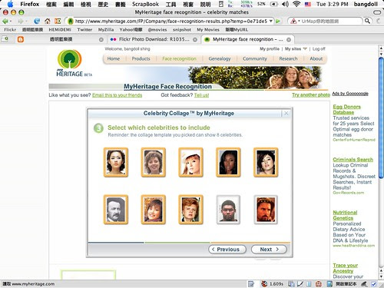This screenshot has height=288, width=384.
Task: Open the UrMap search engine selector icon
Action: click(294, 22)
